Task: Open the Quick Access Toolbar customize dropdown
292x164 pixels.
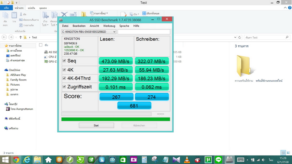Action: pos(16,3)
